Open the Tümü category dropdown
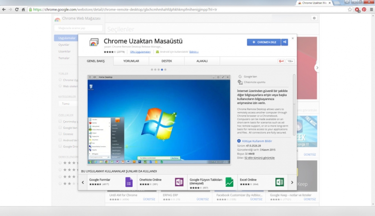 pos(66,103)
